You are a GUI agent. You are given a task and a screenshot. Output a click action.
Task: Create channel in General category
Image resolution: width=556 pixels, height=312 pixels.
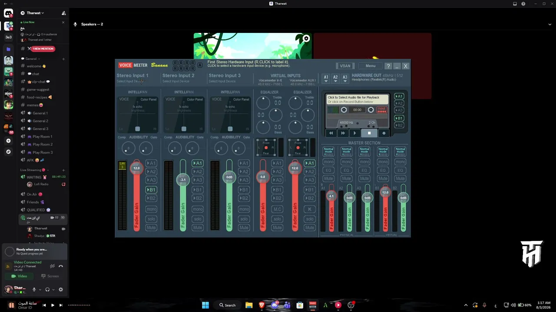[63, 59]
